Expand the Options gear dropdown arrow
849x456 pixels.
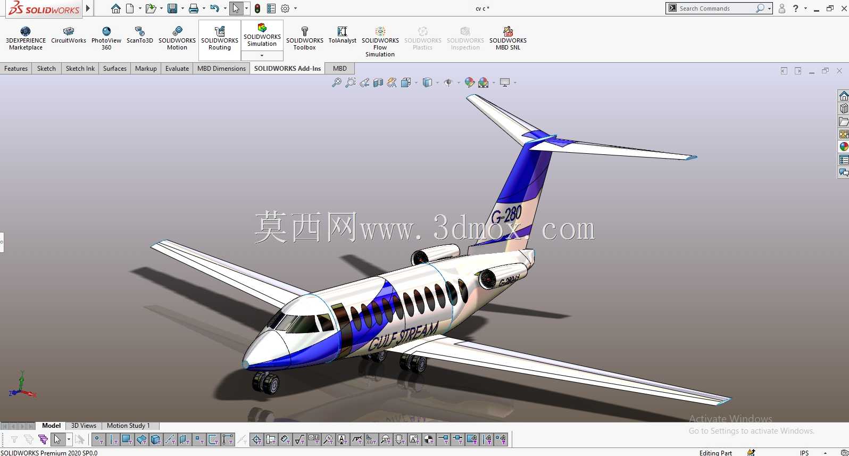295,9
